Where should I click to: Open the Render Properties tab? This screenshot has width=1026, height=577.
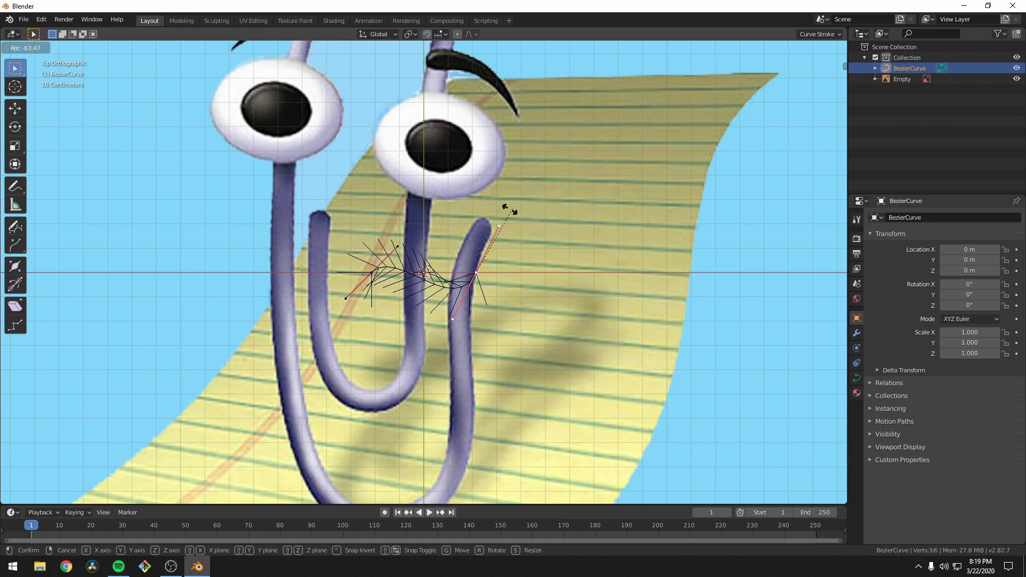(x=856, y=238)
